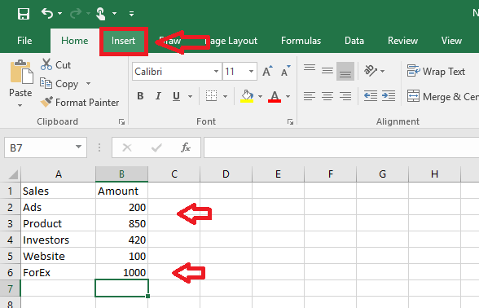Select column B header
The width and height of the screenshot is (479, 308).
tap(121, 174)
